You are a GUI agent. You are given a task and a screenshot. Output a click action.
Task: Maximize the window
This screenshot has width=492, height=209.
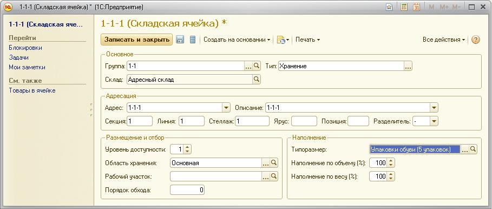coord(471,7)
